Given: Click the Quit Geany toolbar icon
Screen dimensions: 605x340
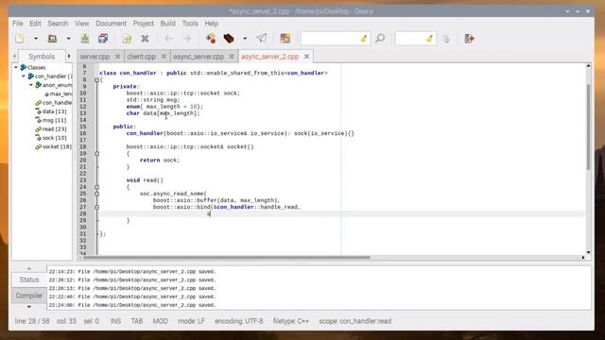Looking at the screenshot, I should (469, 38).
